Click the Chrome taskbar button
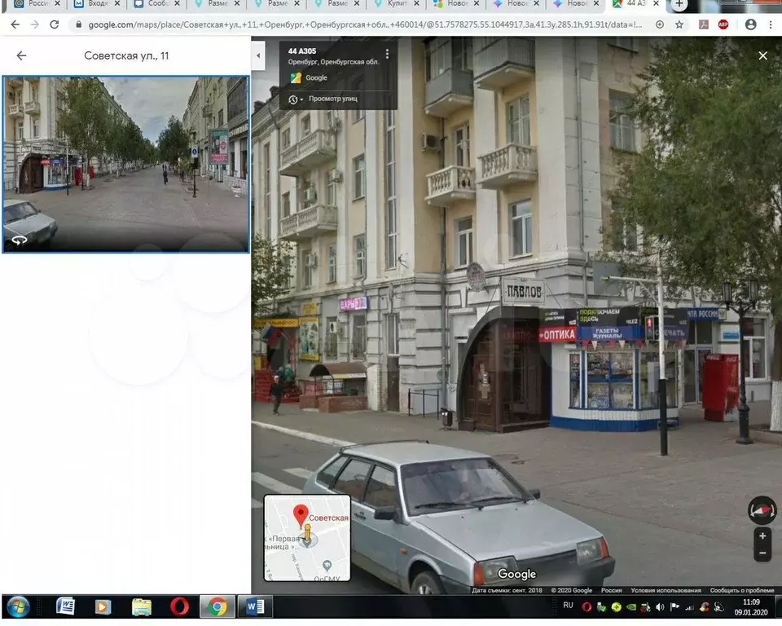This screenshot has height=626, width=782. pos(217,606)
